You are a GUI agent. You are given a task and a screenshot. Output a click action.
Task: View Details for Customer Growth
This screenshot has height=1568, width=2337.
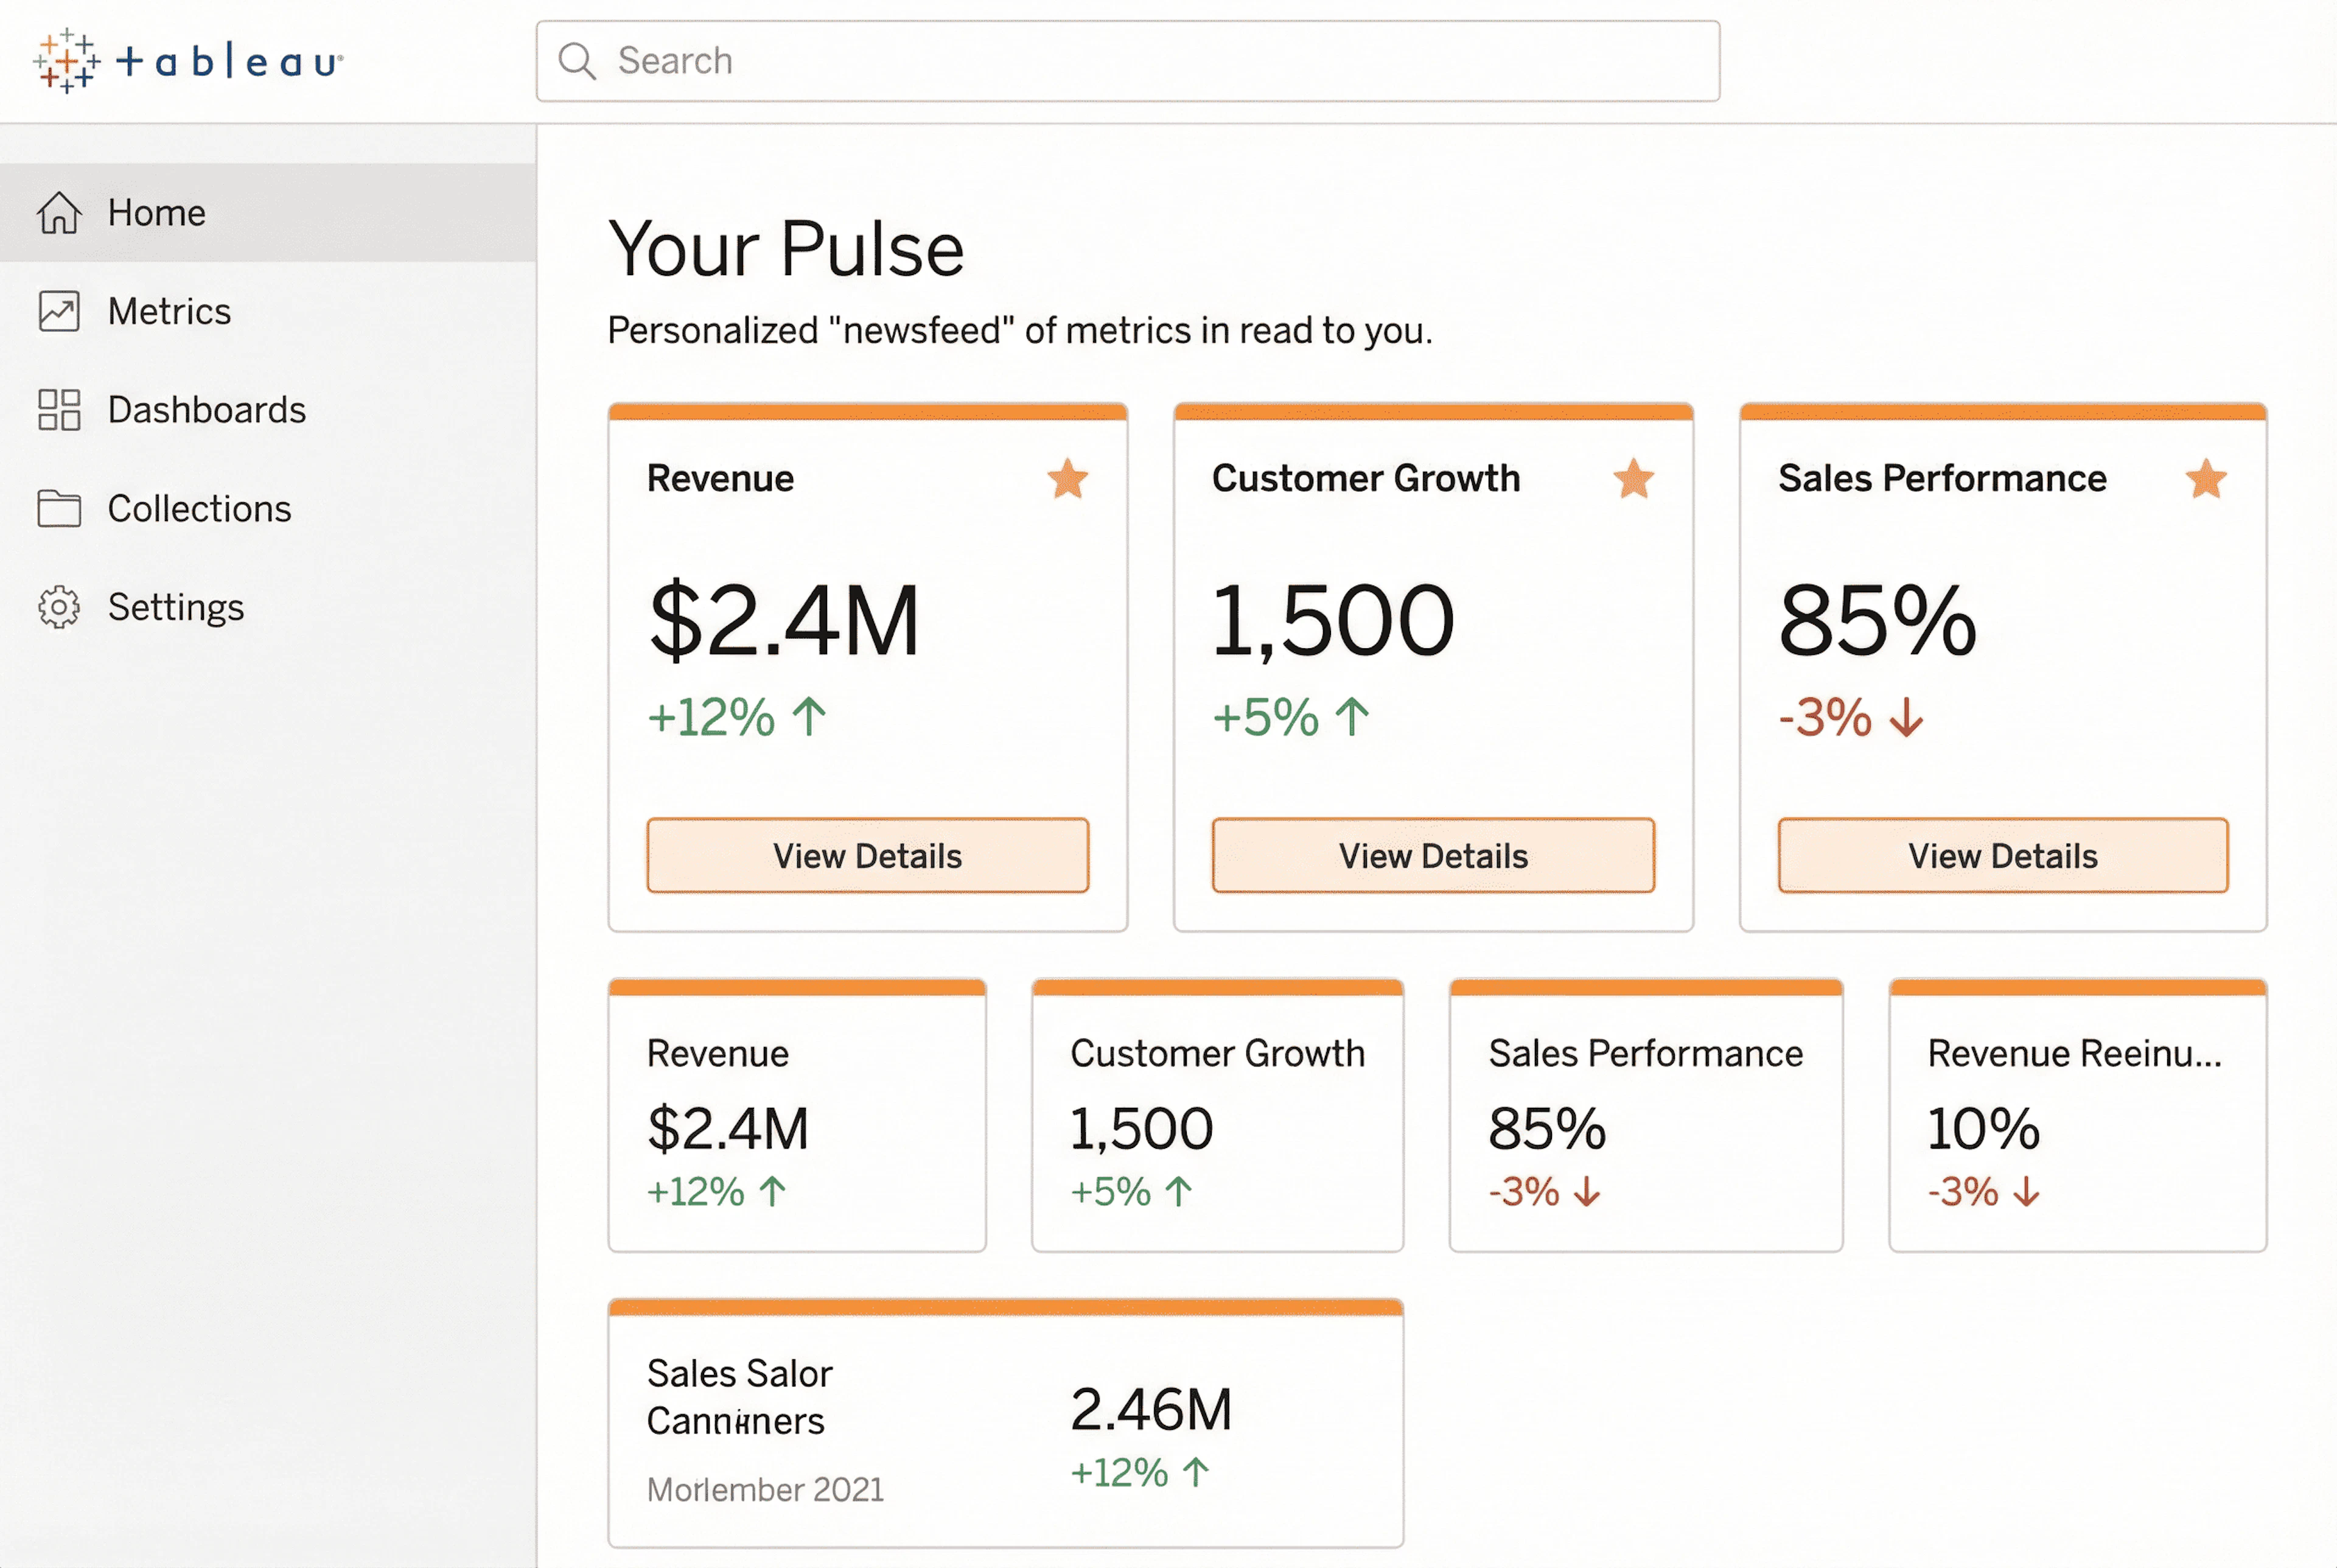(x=1433, y=856)
